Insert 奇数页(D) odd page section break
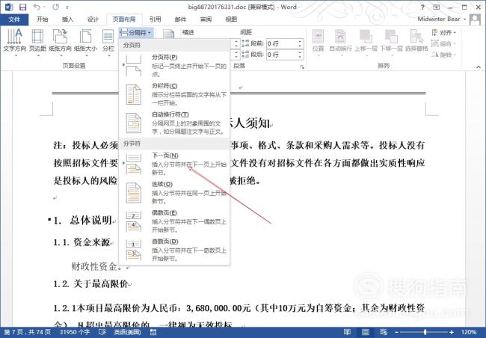The width and height of the screenshot is (486, 338). (174, 250)
